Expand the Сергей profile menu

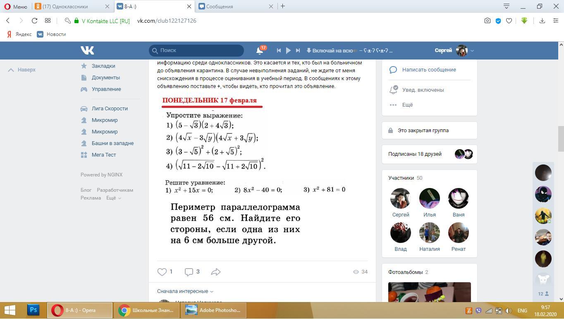click(x=454, y=50)
